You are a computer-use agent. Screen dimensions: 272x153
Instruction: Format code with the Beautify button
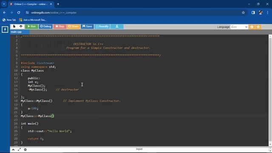102,26
